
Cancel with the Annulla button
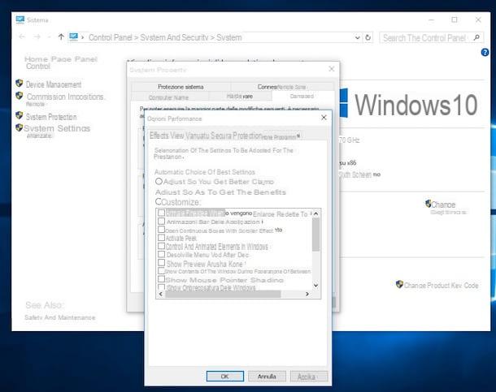pyautogui.click(x=267, y=377)
